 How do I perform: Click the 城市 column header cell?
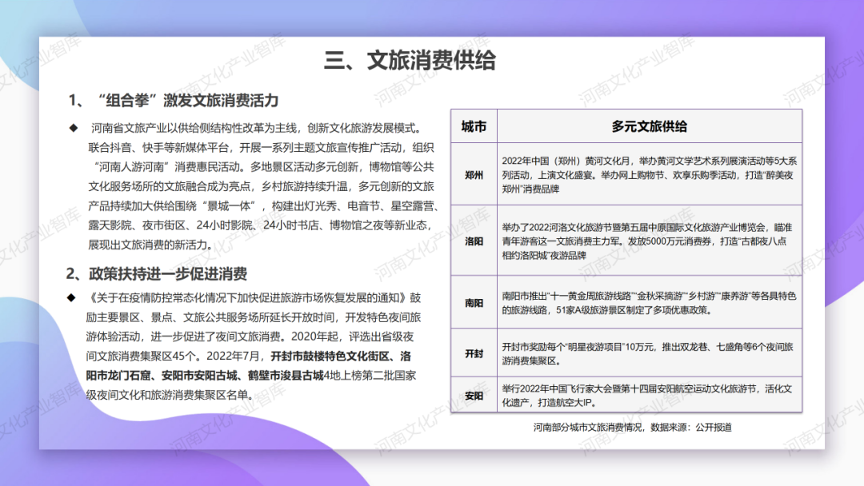click(474, 125)
